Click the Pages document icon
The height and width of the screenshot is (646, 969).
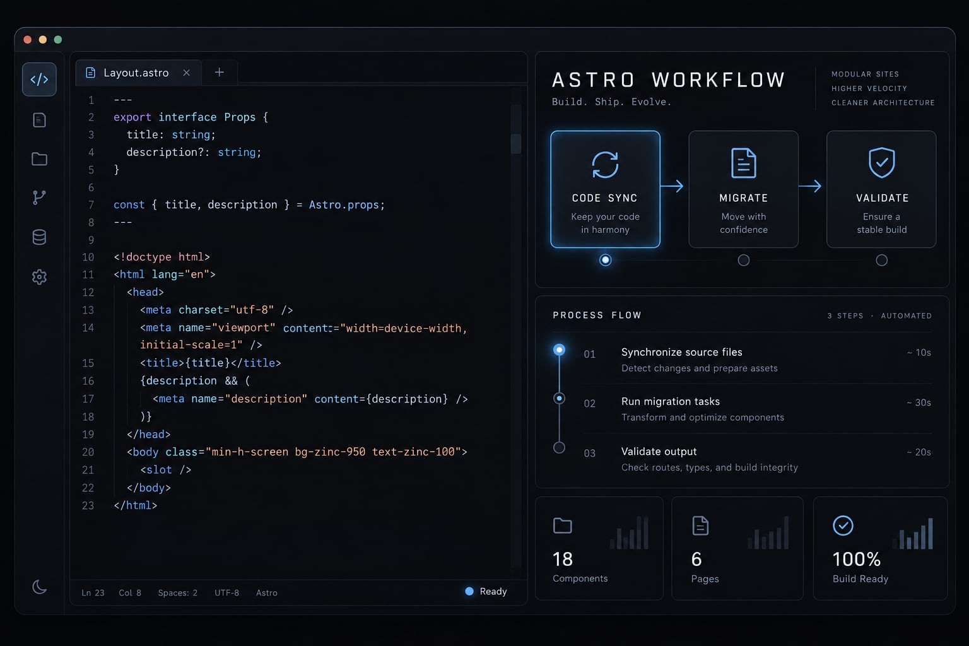pyautogui.click(x=700, y=526)
